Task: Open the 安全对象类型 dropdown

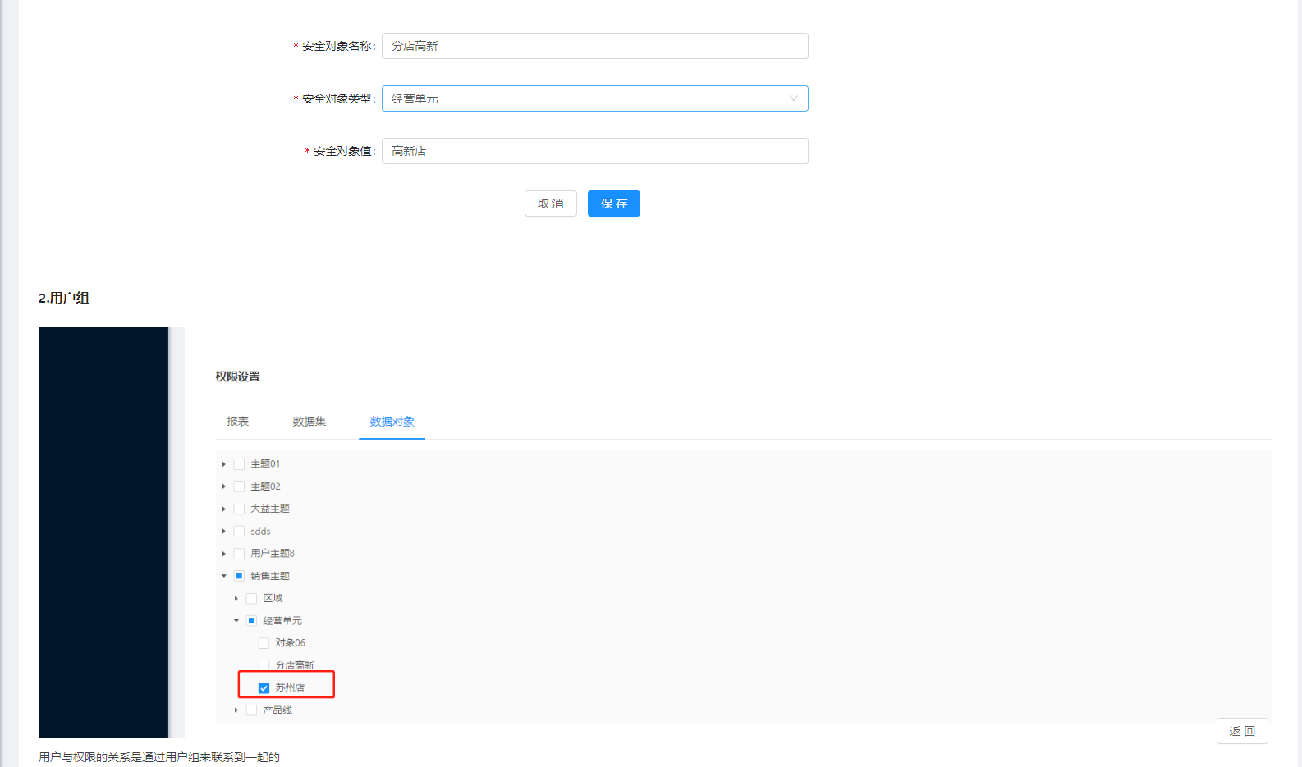Action: coord(594,98)
